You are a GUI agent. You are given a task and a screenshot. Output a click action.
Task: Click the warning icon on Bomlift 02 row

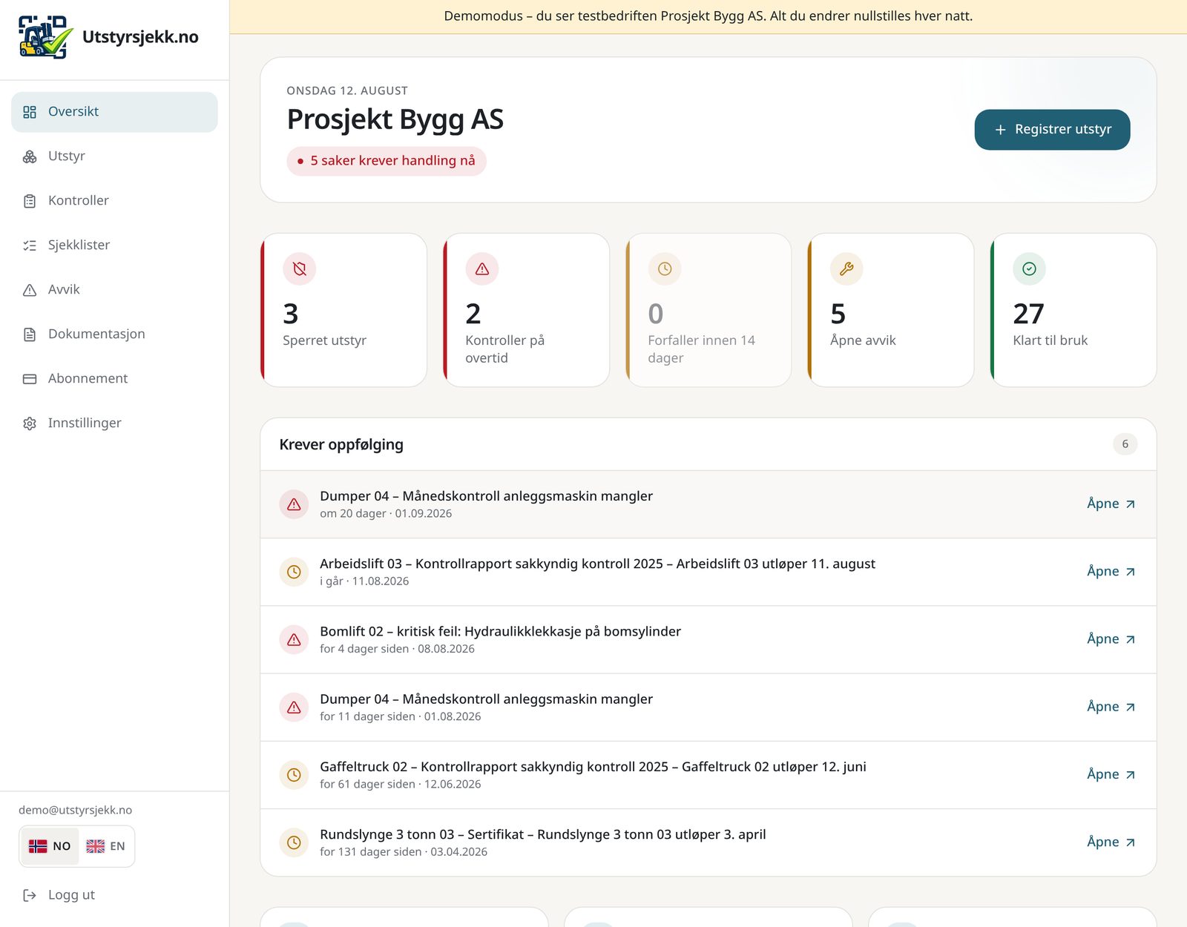click(x=294, y=639)
